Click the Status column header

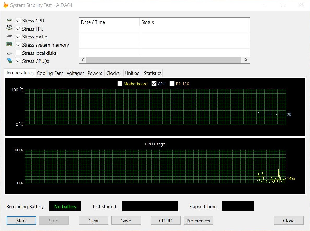pyautogui.click(x=195, y=22)
